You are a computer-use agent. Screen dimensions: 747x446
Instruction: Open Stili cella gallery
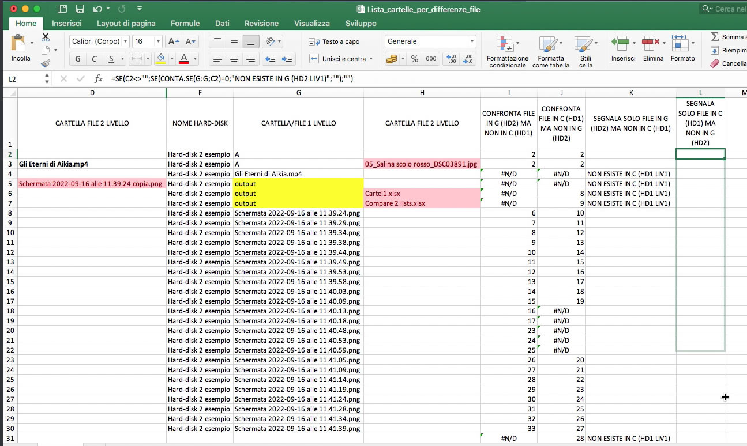click(x=585, y=52)
